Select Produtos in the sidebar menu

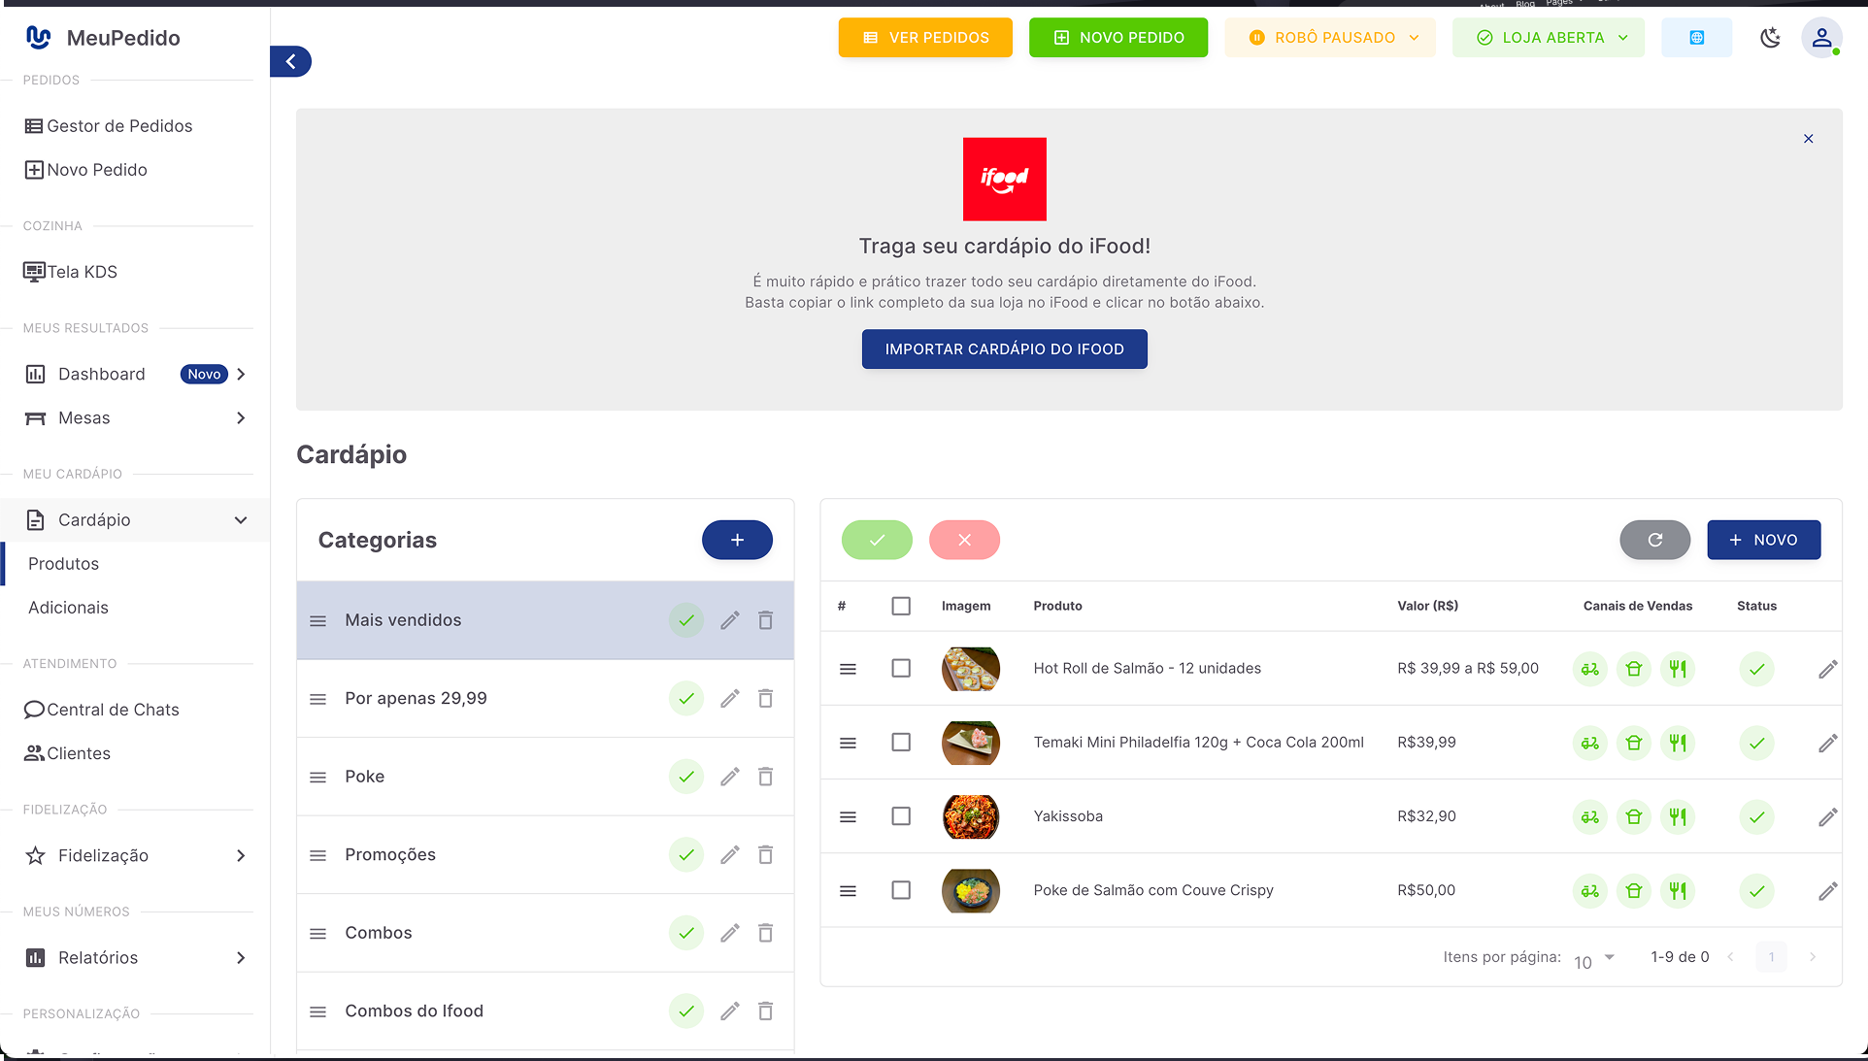point(64,563)
